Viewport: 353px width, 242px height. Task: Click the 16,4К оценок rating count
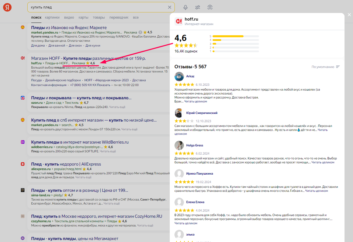tap(186, 51)
